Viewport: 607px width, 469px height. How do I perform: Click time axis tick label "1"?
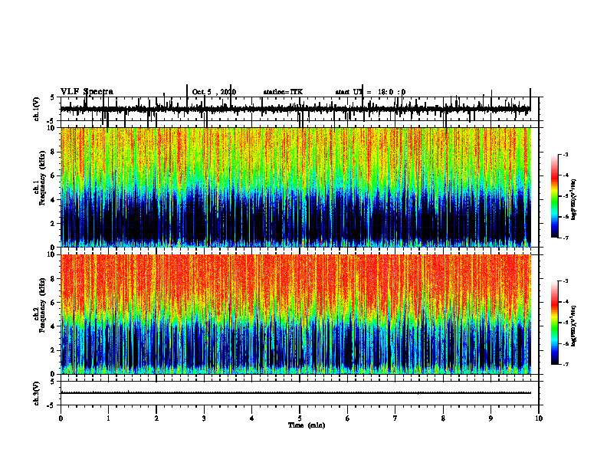coord(108,418)
